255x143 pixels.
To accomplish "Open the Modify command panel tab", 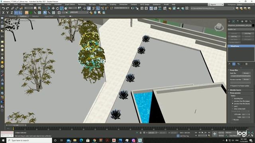I will pyautogui.click(x=233, y=21).
